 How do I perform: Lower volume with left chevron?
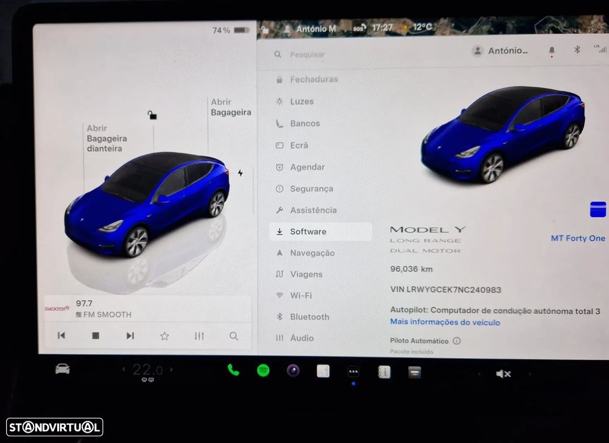(x=479, y=374)
